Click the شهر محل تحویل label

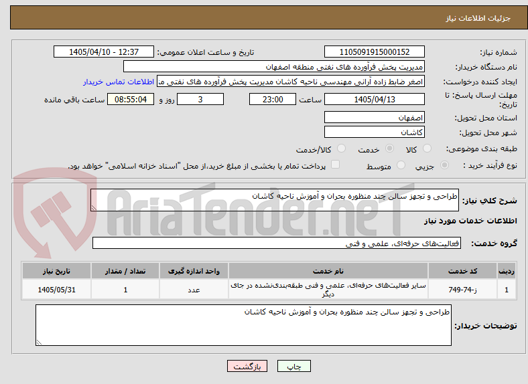488,133
